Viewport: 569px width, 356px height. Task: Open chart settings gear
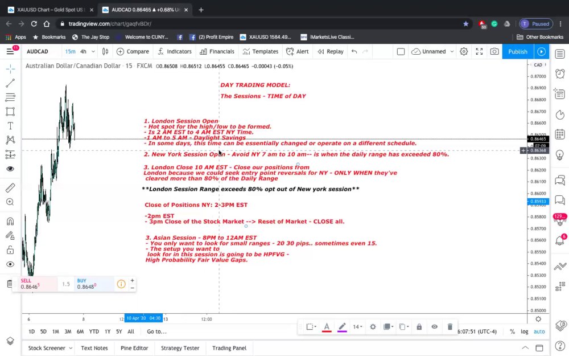464,52
